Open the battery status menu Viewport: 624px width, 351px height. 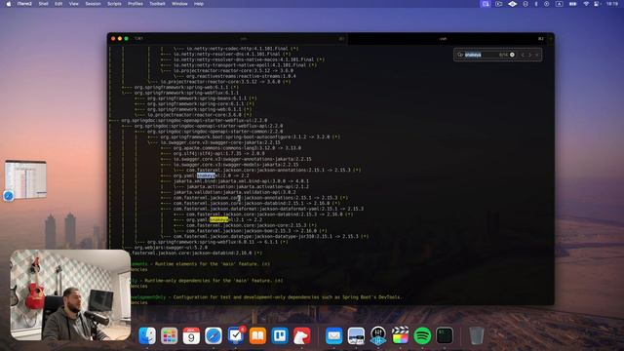tap(572, 4)
